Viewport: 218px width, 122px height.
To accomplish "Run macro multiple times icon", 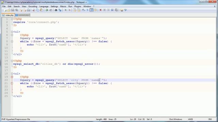I will (112, 10).
